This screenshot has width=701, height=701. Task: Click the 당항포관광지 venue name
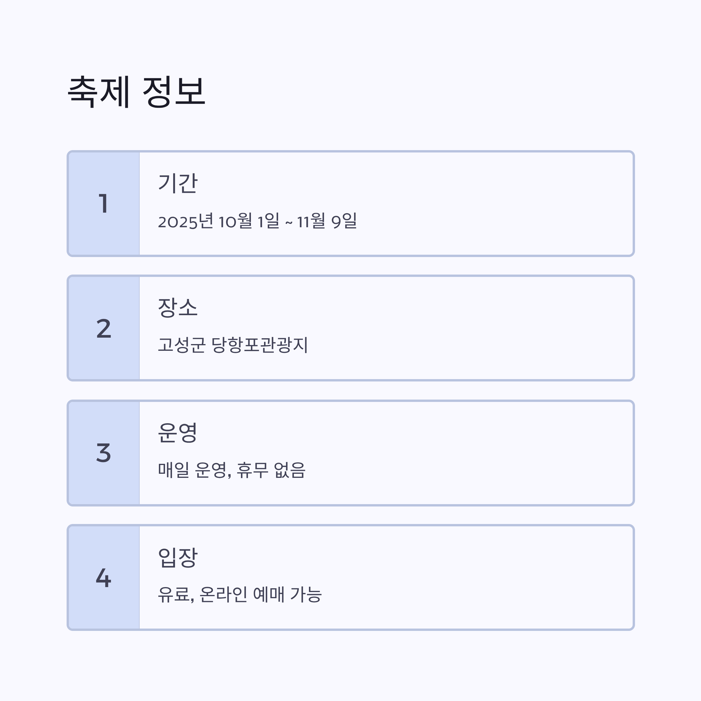coord(260,345)
